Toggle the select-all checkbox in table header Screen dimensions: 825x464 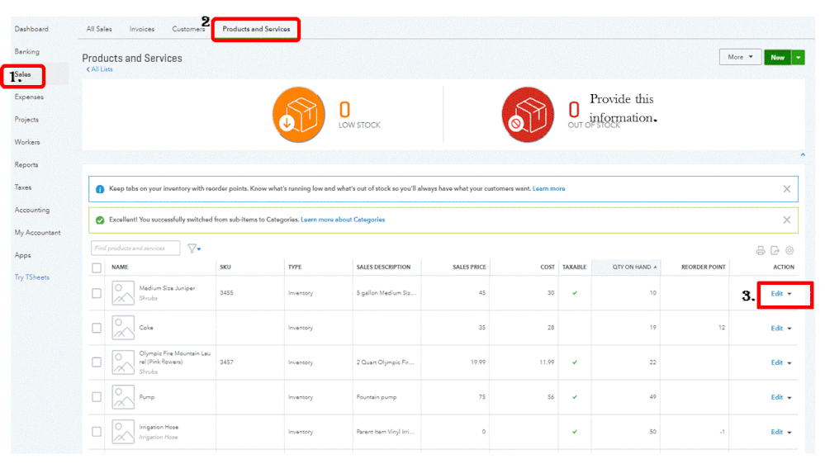(x=97, y=268)
